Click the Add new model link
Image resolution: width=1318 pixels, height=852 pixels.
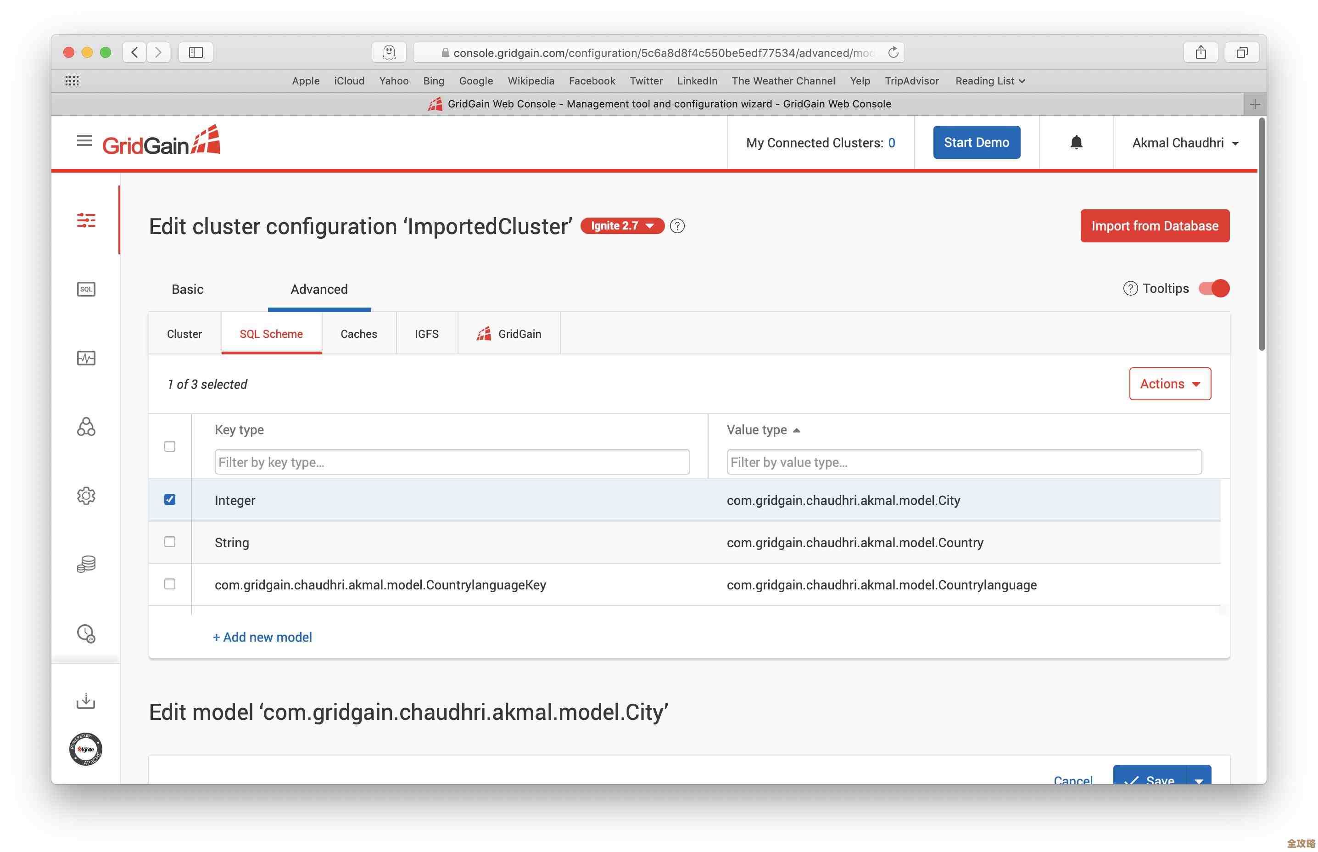click(262, 637)
